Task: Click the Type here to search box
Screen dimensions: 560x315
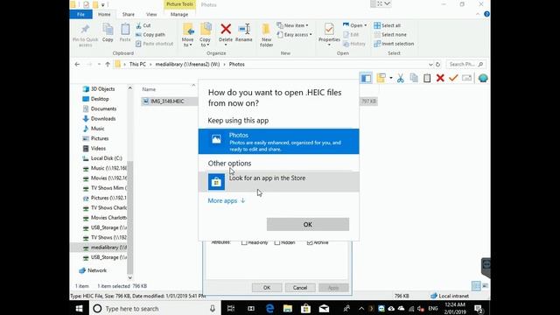Action: (156, 308)
